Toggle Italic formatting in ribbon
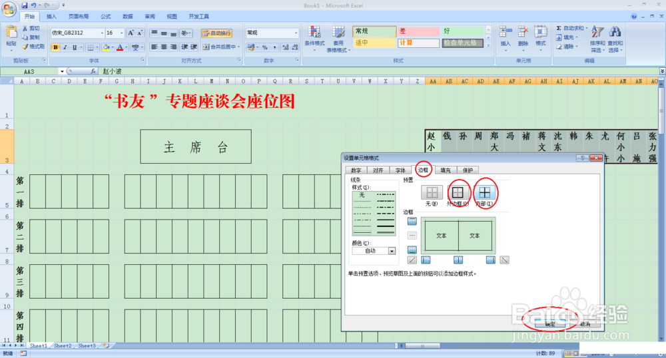666x358 pixels. (x=65, y=47)
